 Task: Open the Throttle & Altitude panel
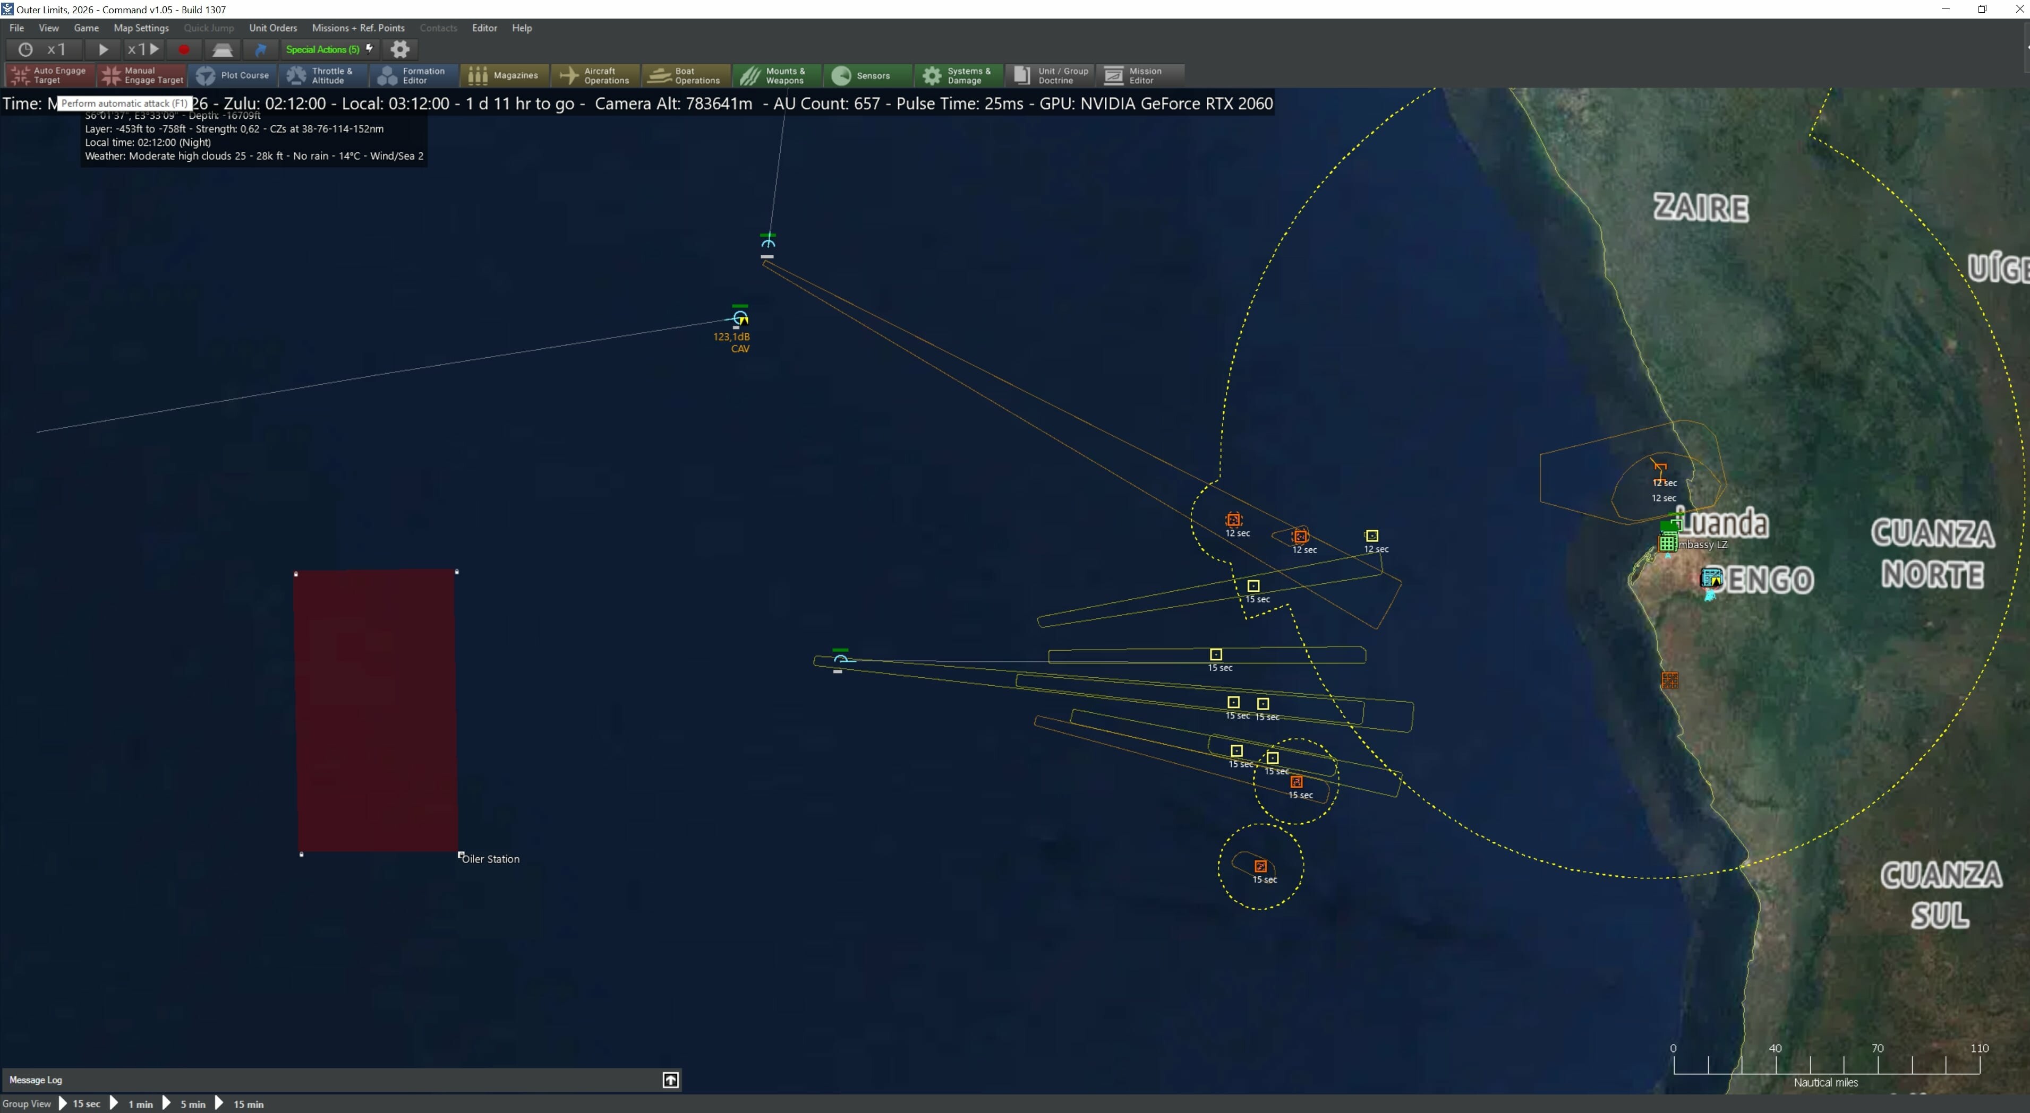(322, 75)
